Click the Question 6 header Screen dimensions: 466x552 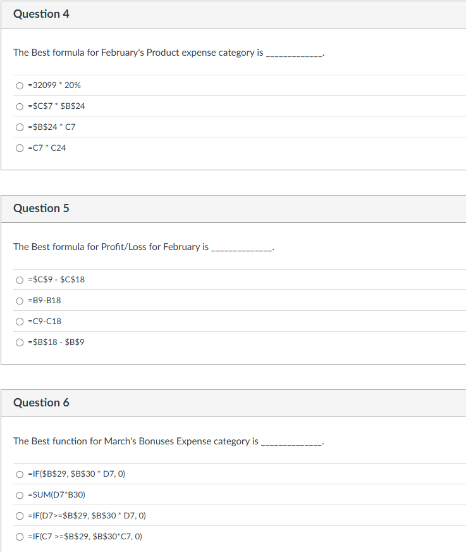click(x=42, y=402)
